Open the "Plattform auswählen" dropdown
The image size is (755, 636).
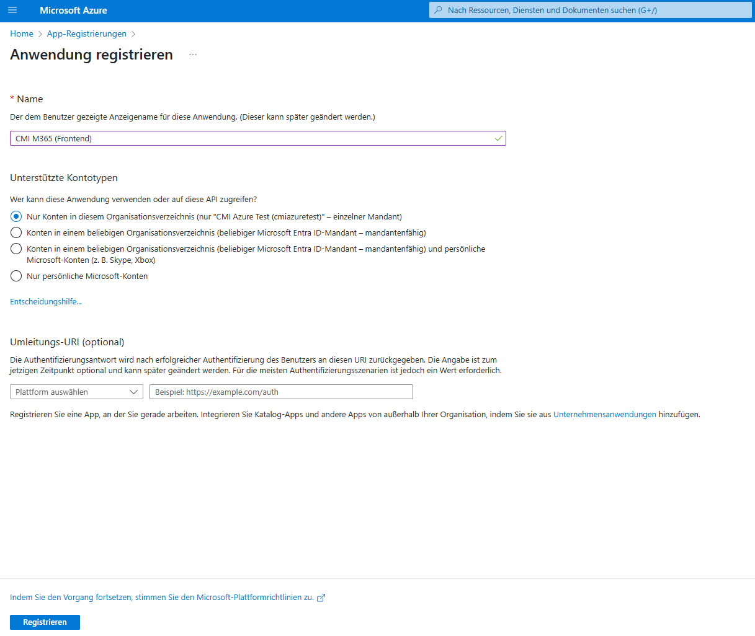[x=76, y=392]
